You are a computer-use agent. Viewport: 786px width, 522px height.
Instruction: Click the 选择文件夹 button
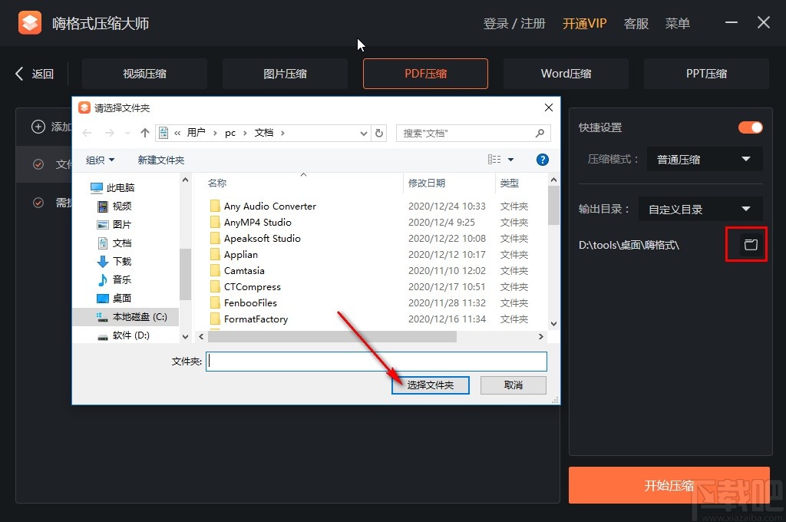point(430,385)
